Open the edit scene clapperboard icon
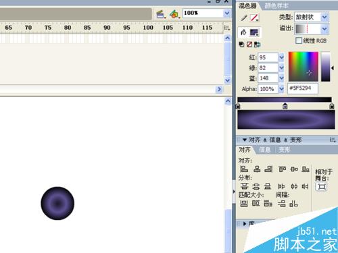Screen dimensions: 338x253 [160, 15]
